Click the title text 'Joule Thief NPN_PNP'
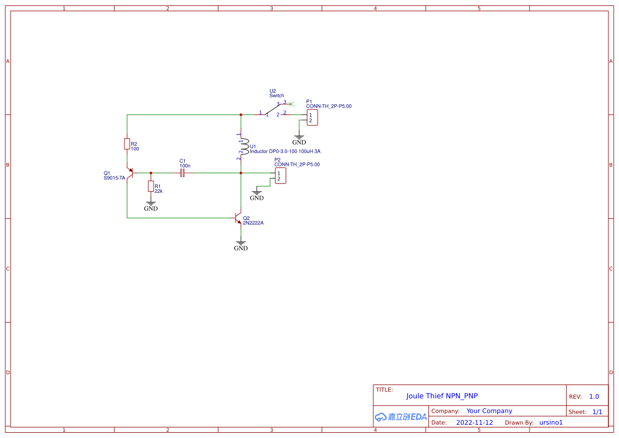 (442, 396)
